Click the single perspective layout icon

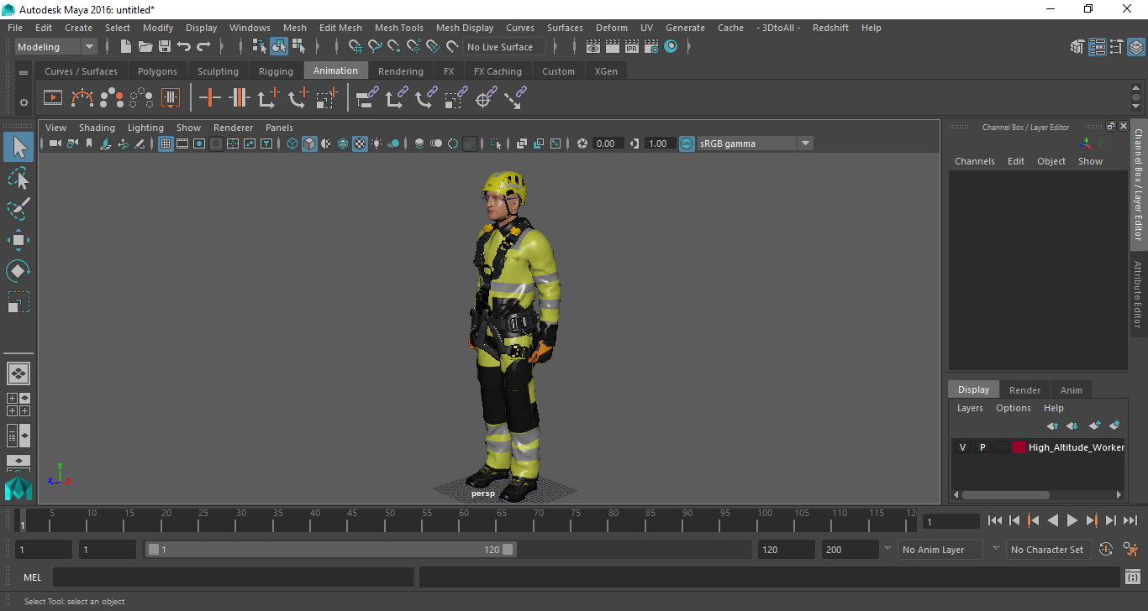coord(18,373)
